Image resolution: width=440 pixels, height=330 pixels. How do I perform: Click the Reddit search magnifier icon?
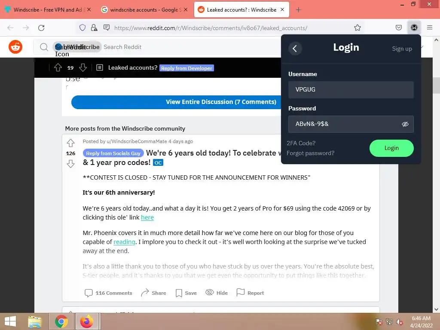[x=44, y=47]
